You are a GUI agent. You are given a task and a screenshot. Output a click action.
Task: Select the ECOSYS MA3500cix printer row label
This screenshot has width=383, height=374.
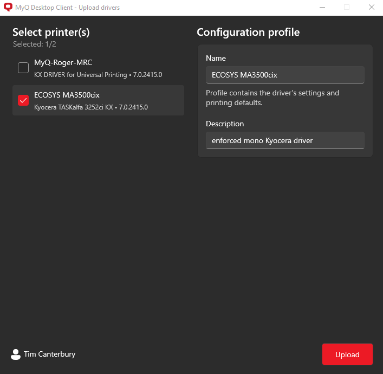point(67,95)
